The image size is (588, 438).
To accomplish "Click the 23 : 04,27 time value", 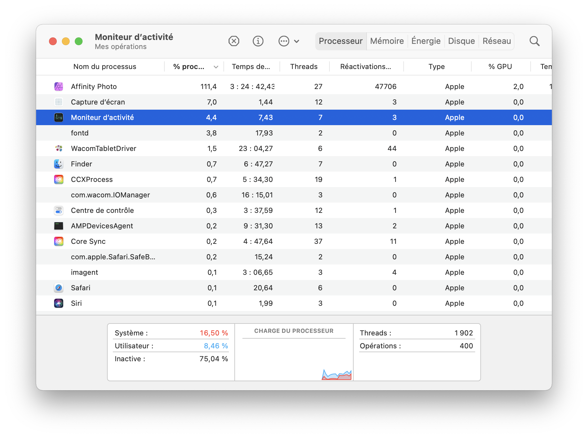I will click(256, 148).
